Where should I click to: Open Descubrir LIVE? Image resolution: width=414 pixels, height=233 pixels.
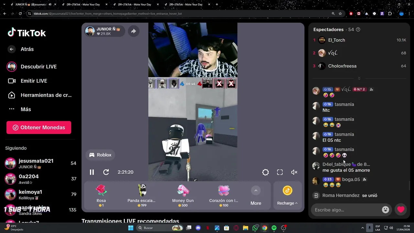39,67
